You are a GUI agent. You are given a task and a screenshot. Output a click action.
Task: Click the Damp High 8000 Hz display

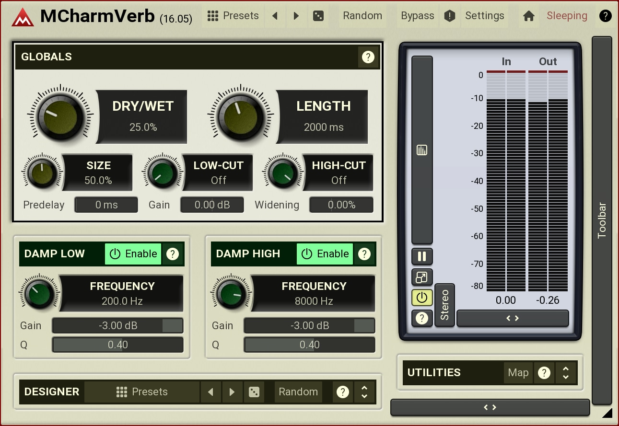click(314, 301)
